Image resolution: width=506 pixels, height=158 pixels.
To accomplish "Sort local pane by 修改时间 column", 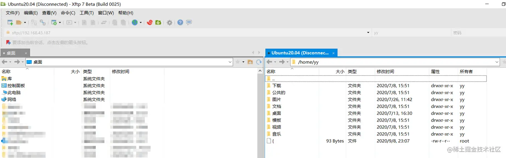I will pos(137,71).
